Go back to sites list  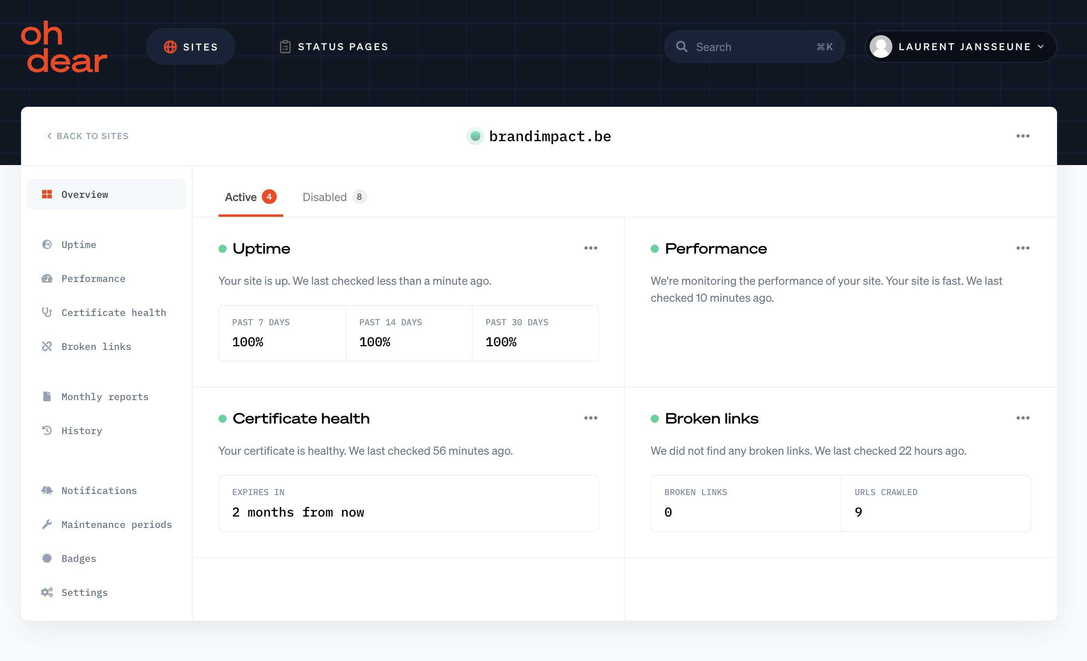click(88, 136)
